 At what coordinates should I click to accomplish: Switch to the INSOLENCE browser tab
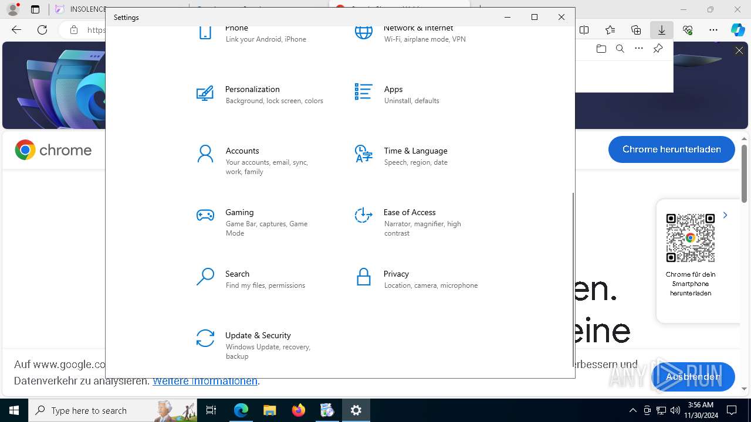[x=79, y=9]
